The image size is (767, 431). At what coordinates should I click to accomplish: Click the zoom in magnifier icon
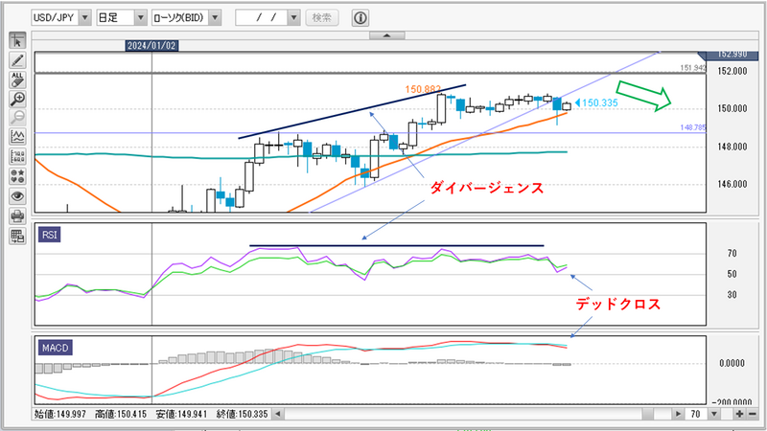point(17,99)
